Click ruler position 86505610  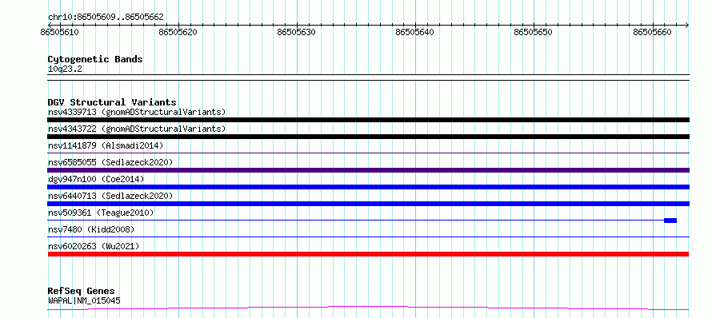60,32
